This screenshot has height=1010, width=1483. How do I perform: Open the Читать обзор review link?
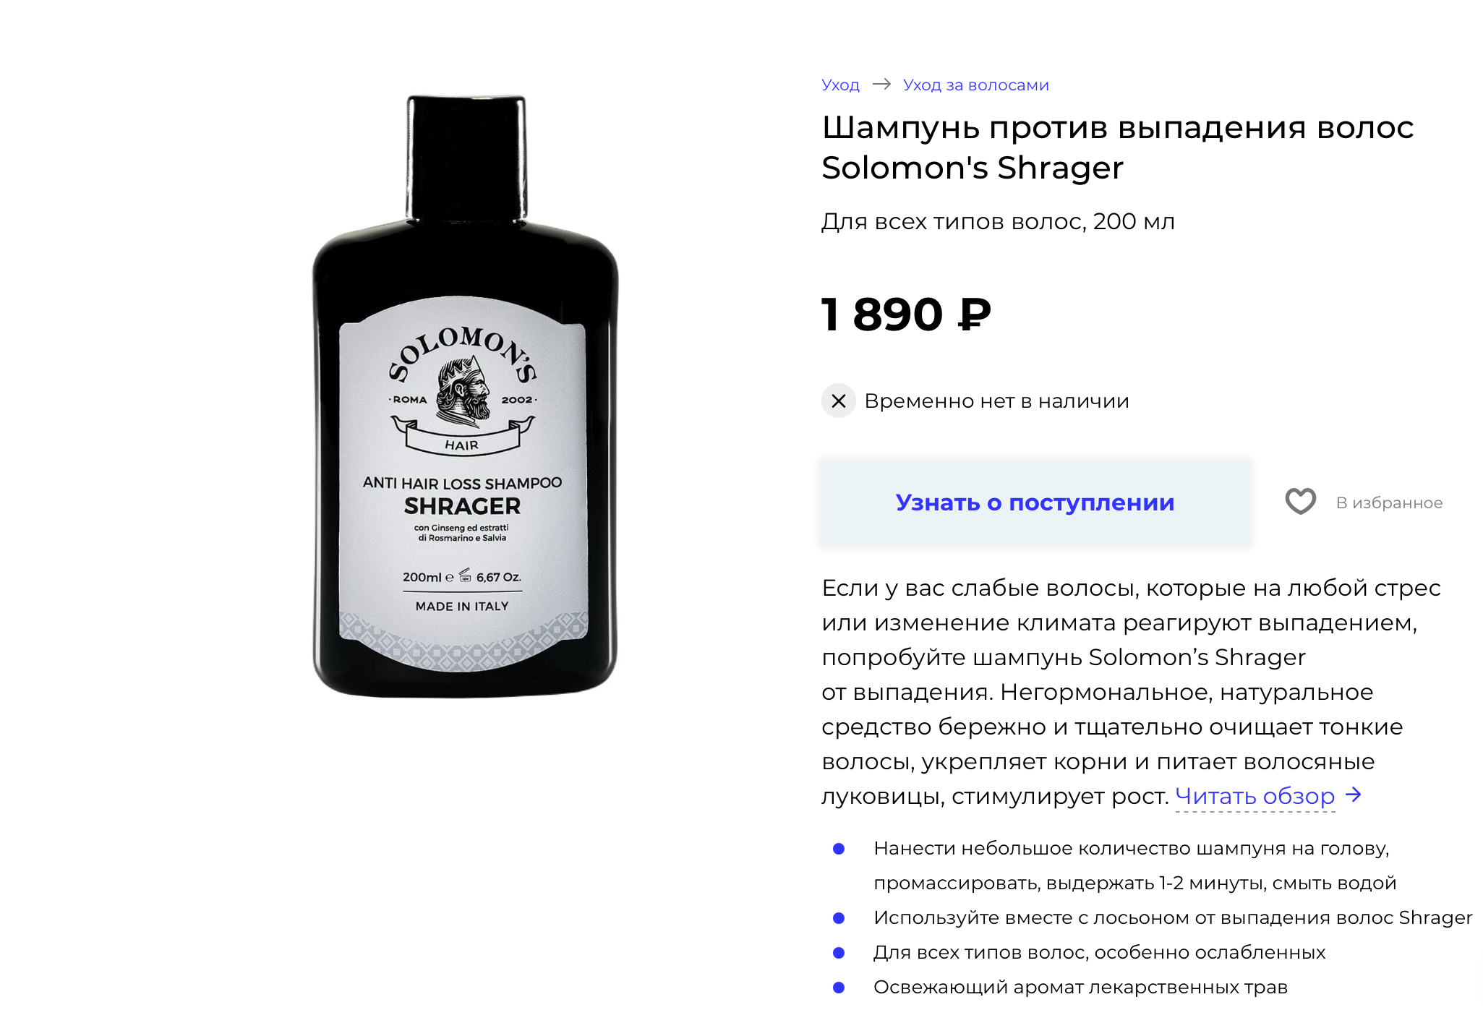1255,796
